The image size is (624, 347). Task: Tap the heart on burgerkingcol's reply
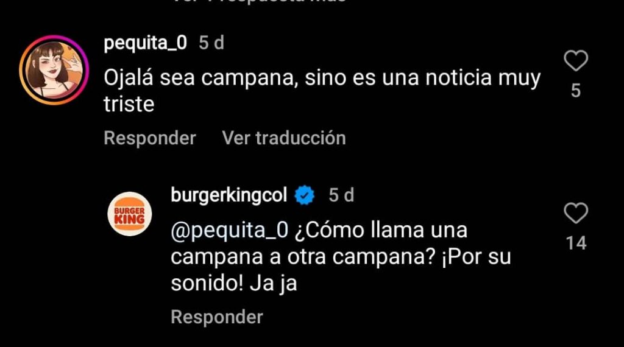[x=576, y=213]
